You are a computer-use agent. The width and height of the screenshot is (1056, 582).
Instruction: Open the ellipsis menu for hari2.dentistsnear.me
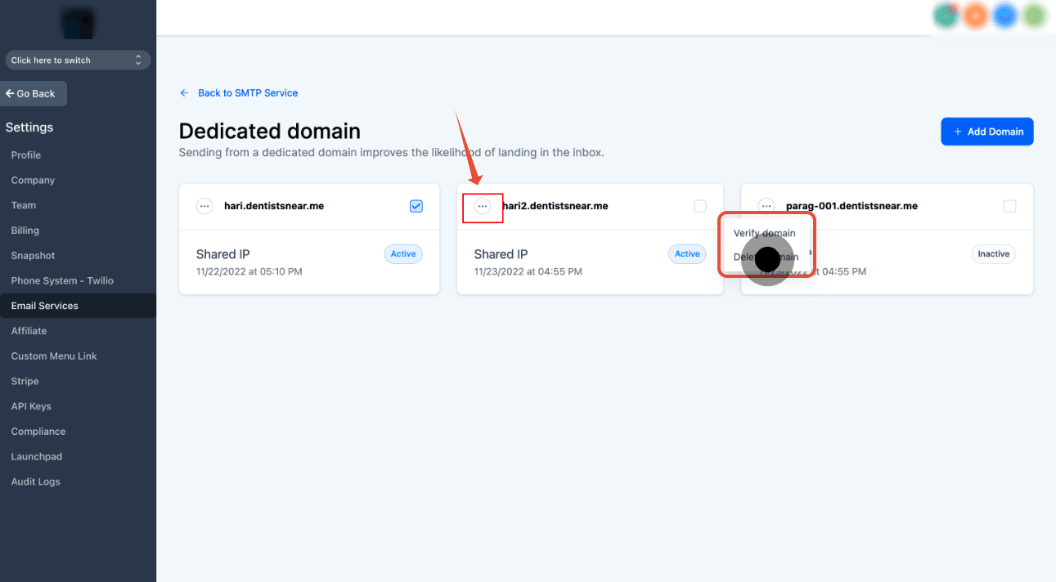point(483,206)
